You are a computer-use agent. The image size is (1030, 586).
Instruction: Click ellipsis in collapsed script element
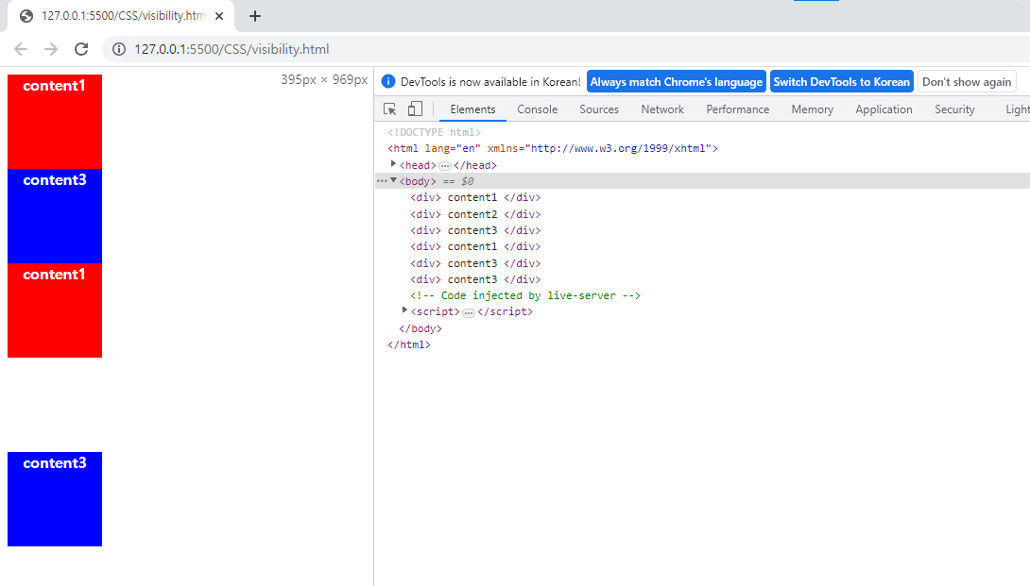(x=469, y=313)
